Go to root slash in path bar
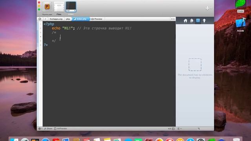 point(45,19)
